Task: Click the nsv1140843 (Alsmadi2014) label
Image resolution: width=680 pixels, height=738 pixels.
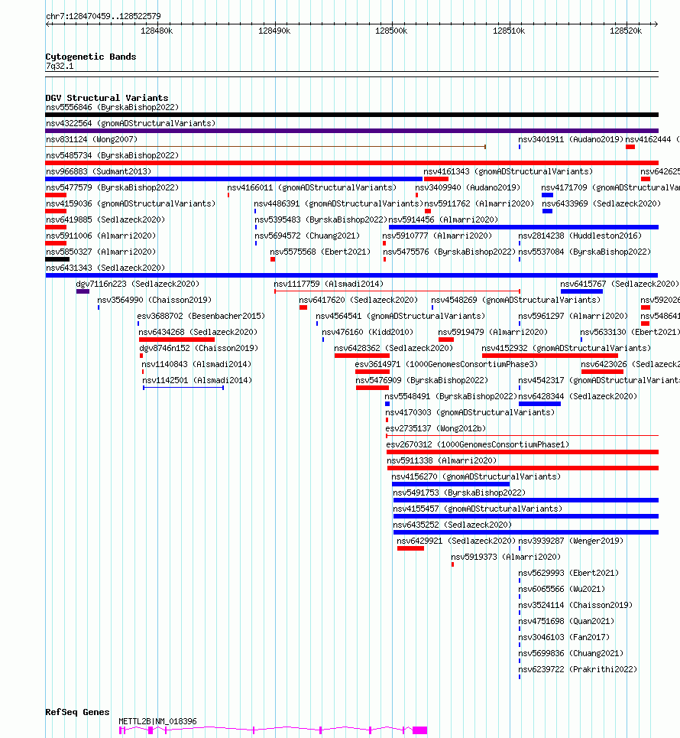Action: tap(196, 364)
